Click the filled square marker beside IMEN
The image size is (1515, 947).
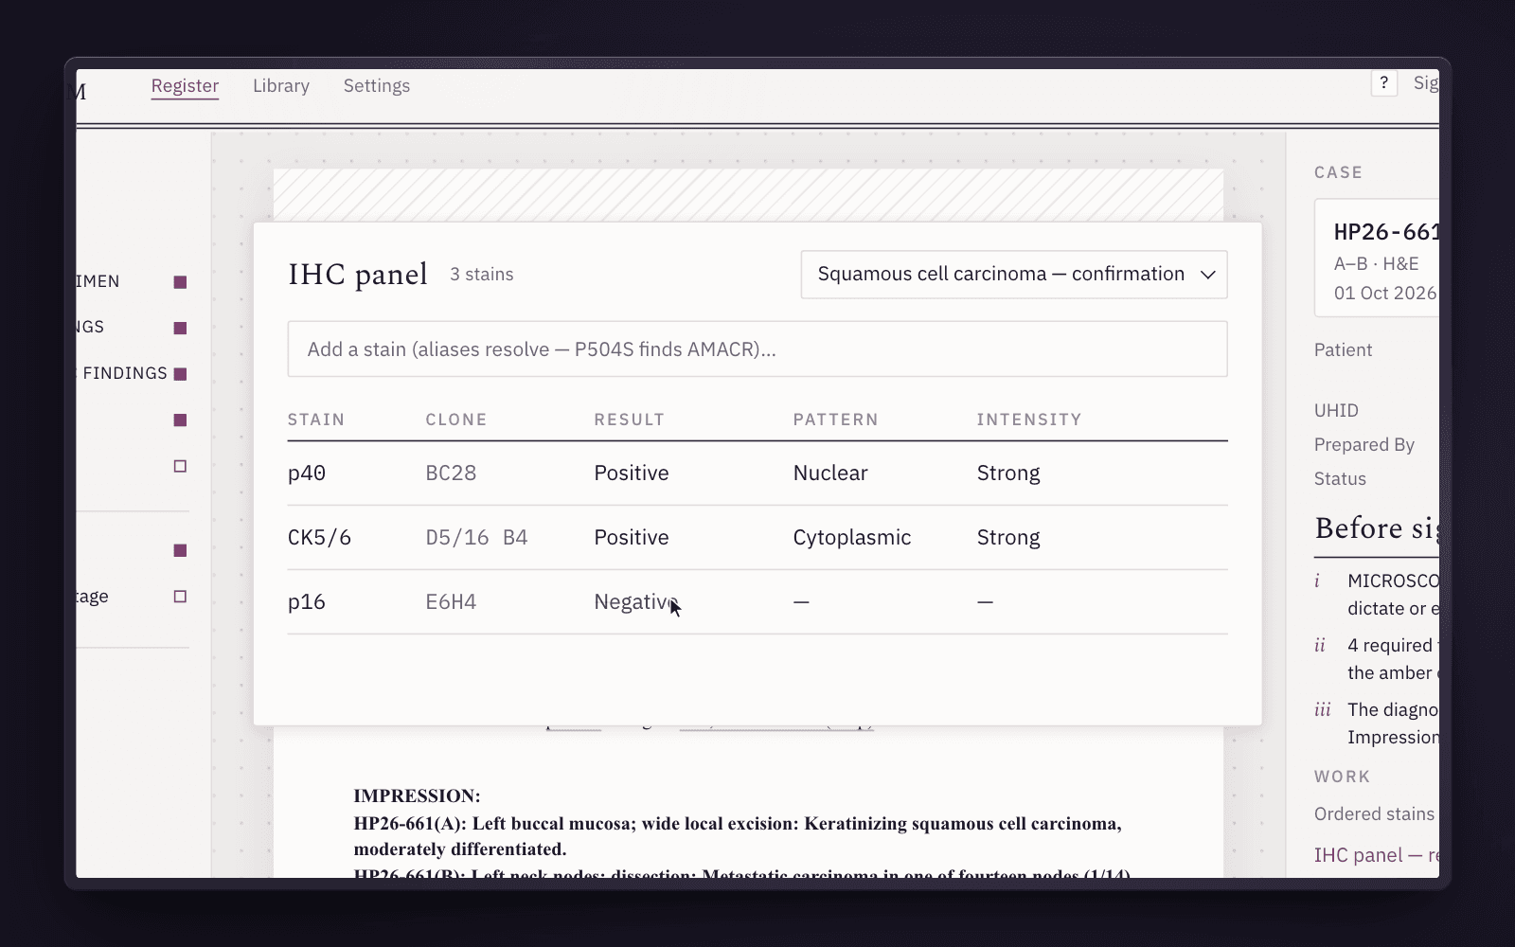tap(180, 282)
